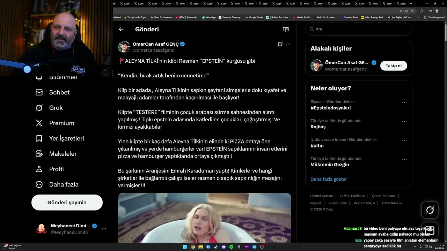Open ÖmerCan Asaf GENÇ's avatar on the post
Viewport: 447px width, 251px height.
(124, 47)
